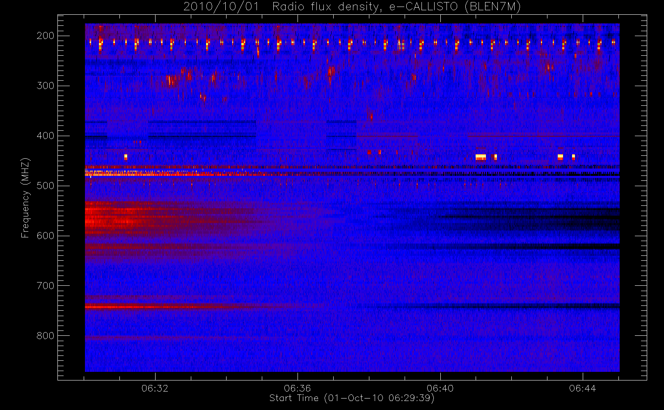This screenshot has height=410, width=664.
Task: Click the 06:40 time tick label
Action: point(440,388)
